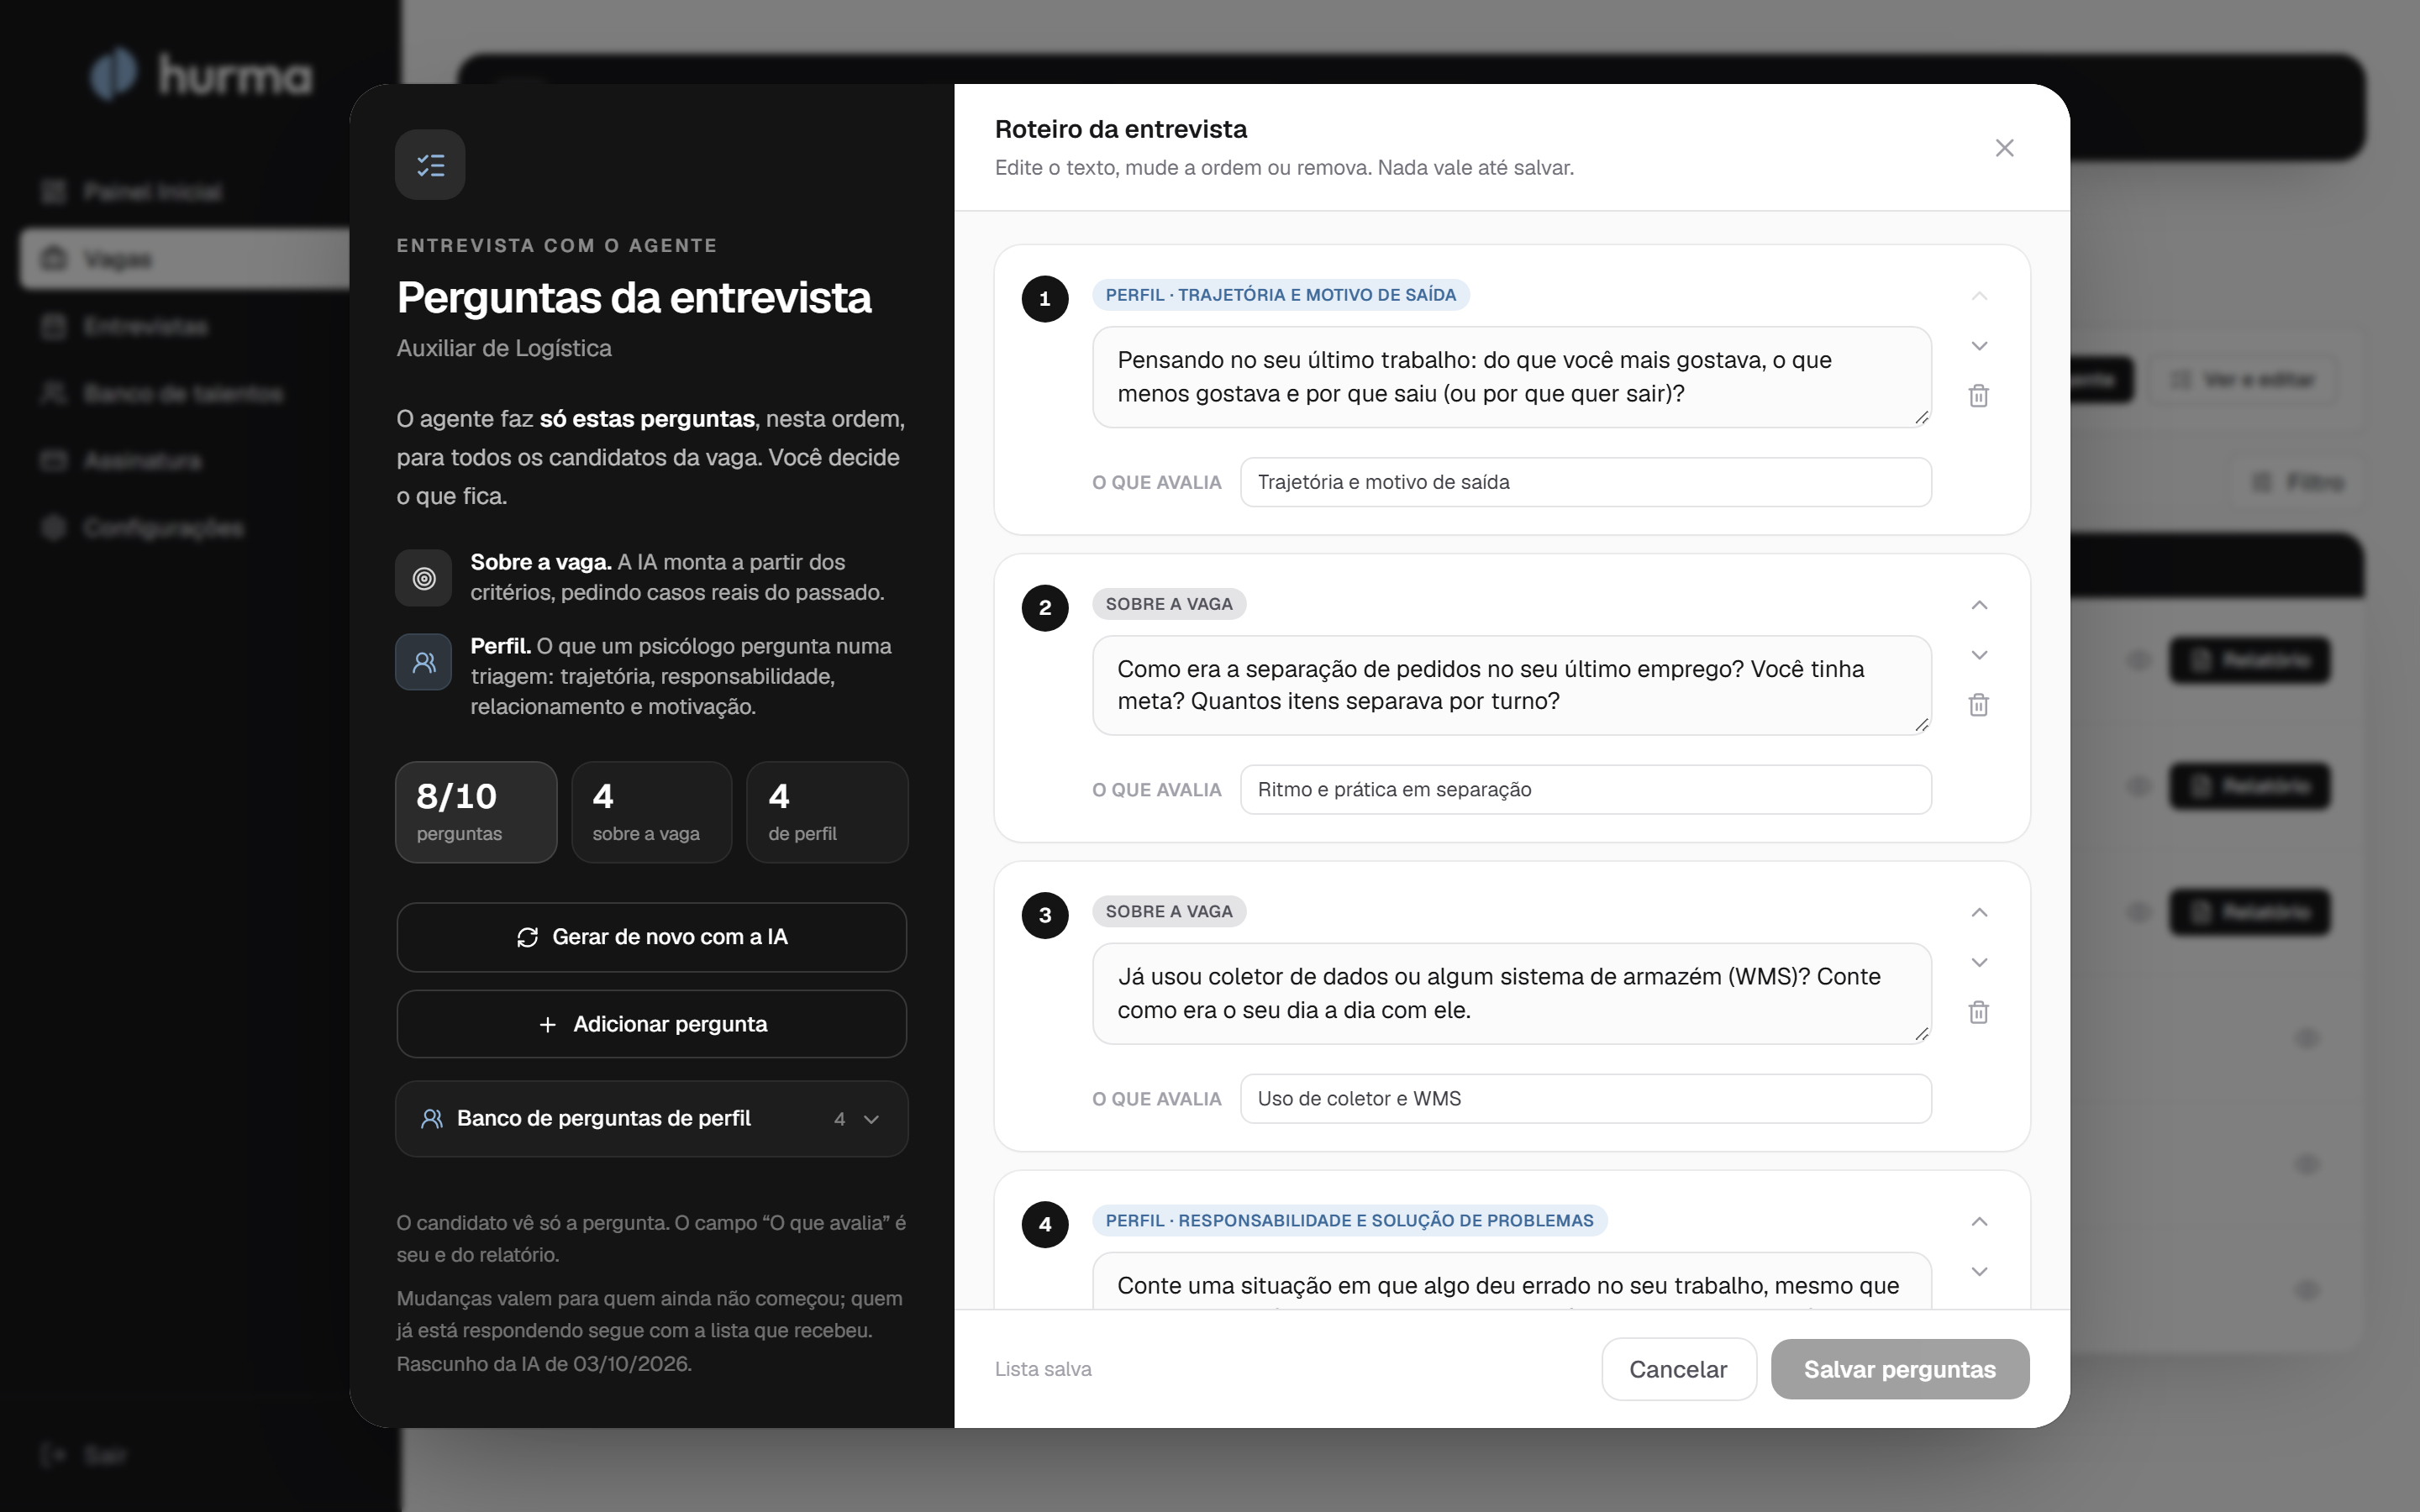Screen dimensions: 2420x1512
Task: Click Sobre a vaga tag on question 2
Action: click(1169, 604)
